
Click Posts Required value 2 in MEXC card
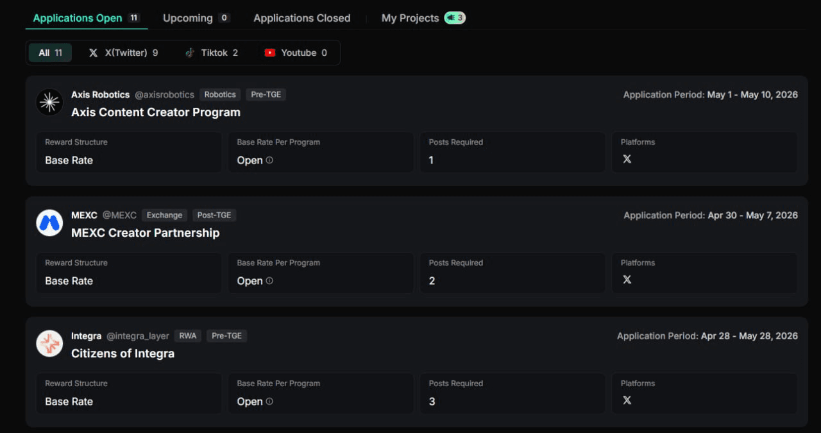point(432,281)
